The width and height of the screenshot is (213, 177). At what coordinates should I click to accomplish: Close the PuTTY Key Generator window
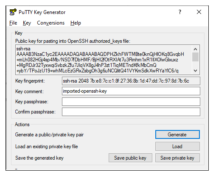[x=199, y=12]
